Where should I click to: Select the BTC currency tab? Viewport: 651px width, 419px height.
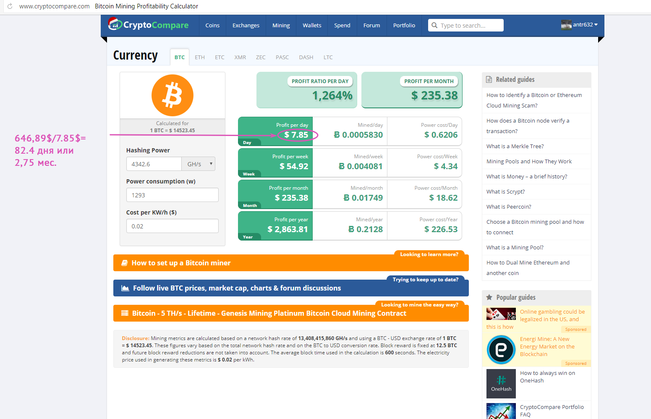coord(180,57)
